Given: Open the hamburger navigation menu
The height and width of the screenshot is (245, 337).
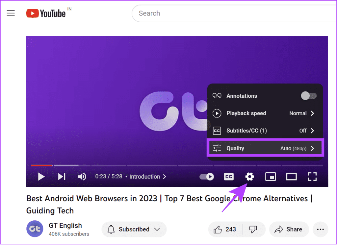Looking at the screenshot, I should point(11,13).
